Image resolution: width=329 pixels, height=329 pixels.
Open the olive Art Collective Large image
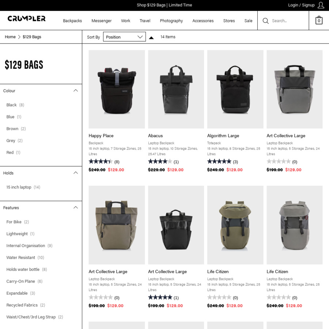coord(117,225)
